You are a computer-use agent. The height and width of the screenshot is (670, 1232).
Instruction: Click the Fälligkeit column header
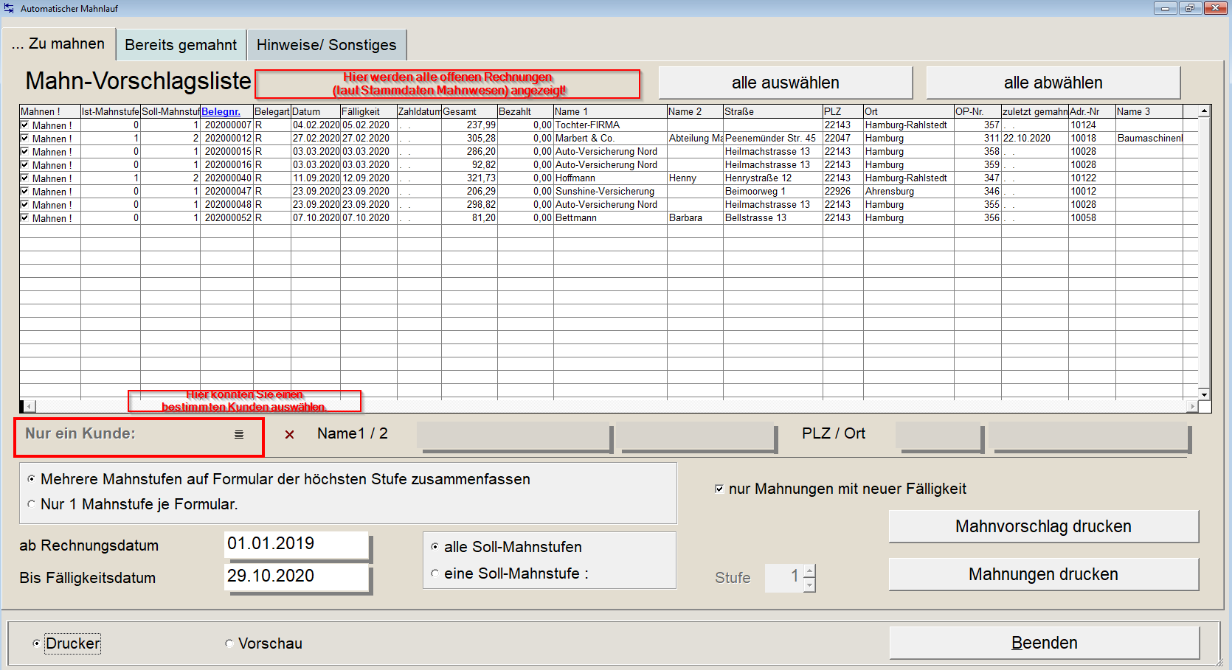point(369,111)
